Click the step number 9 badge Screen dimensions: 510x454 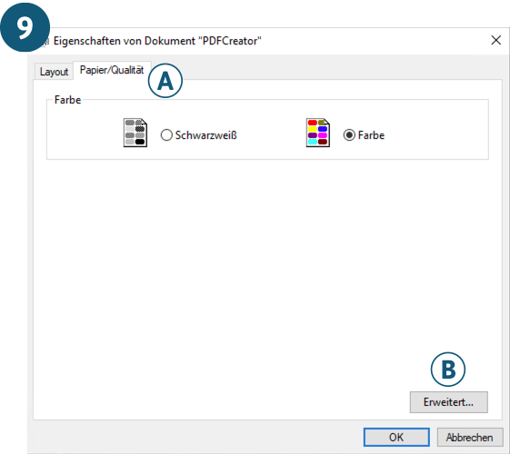(25, 27)
